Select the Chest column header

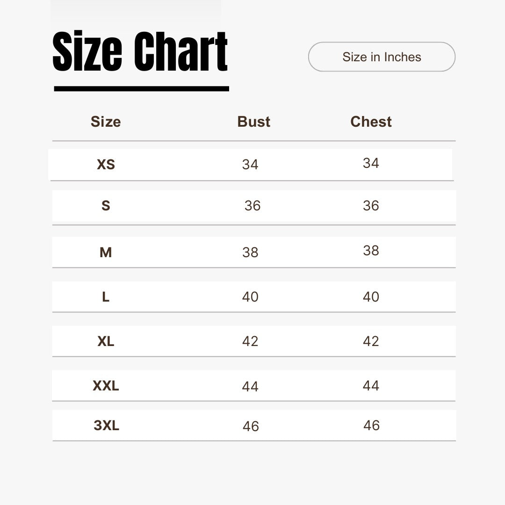(371, 122)
